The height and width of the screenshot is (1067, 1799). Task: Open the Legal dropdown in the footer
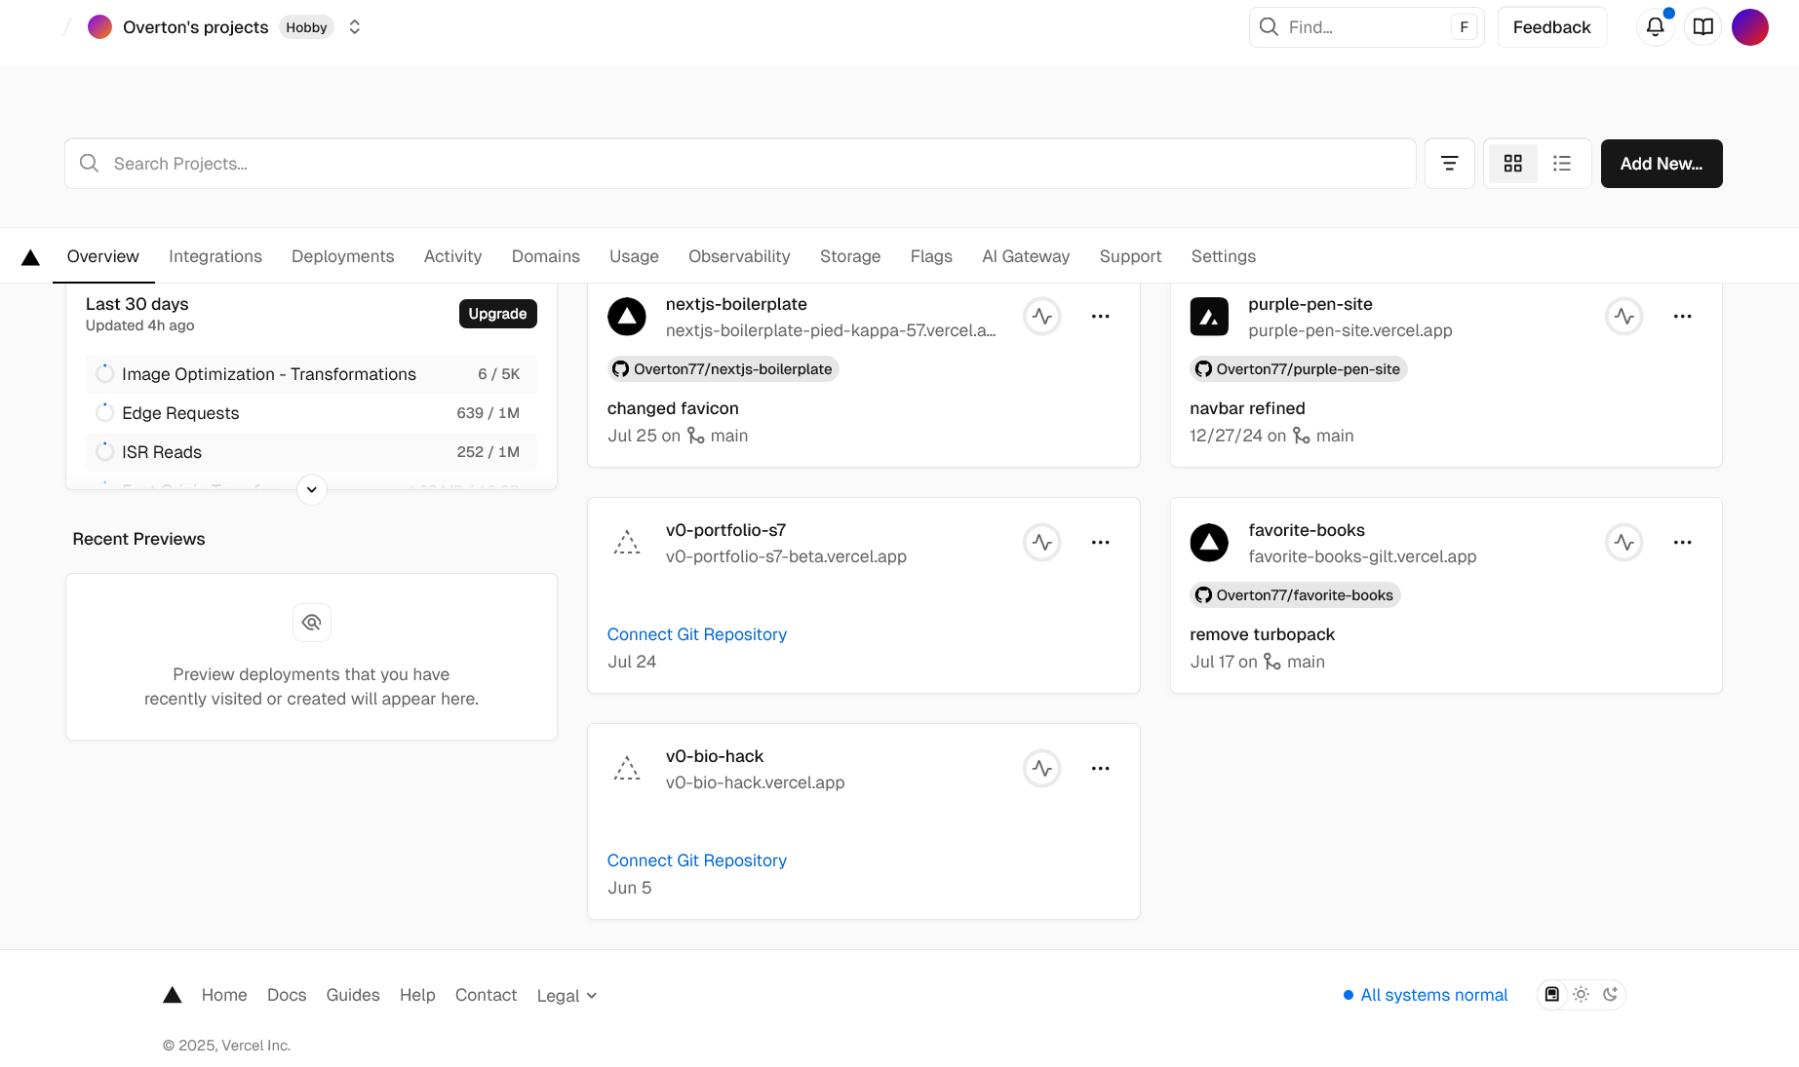coord(567,995)
